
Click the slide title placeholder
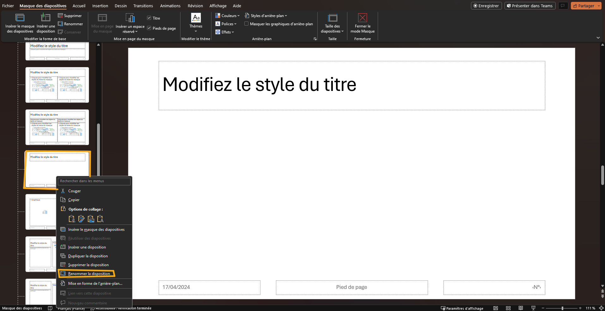click(x=352, y=86)
